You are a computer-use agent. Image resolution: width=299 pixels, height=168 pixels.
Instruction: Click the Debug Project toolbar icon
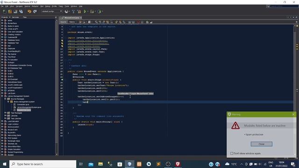click(92, 12)
